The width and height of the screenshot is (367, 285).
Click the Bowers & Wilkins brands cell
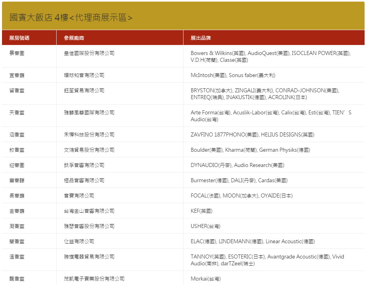(x=274, y=56)
